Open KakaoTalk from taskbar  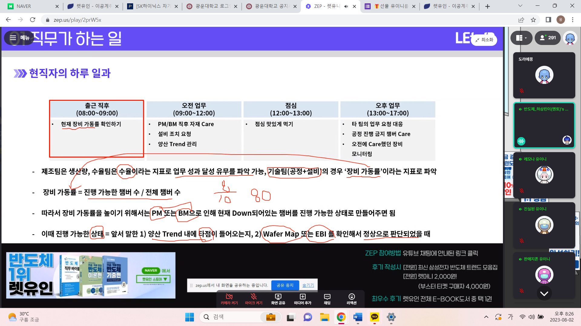pos(374,317)
